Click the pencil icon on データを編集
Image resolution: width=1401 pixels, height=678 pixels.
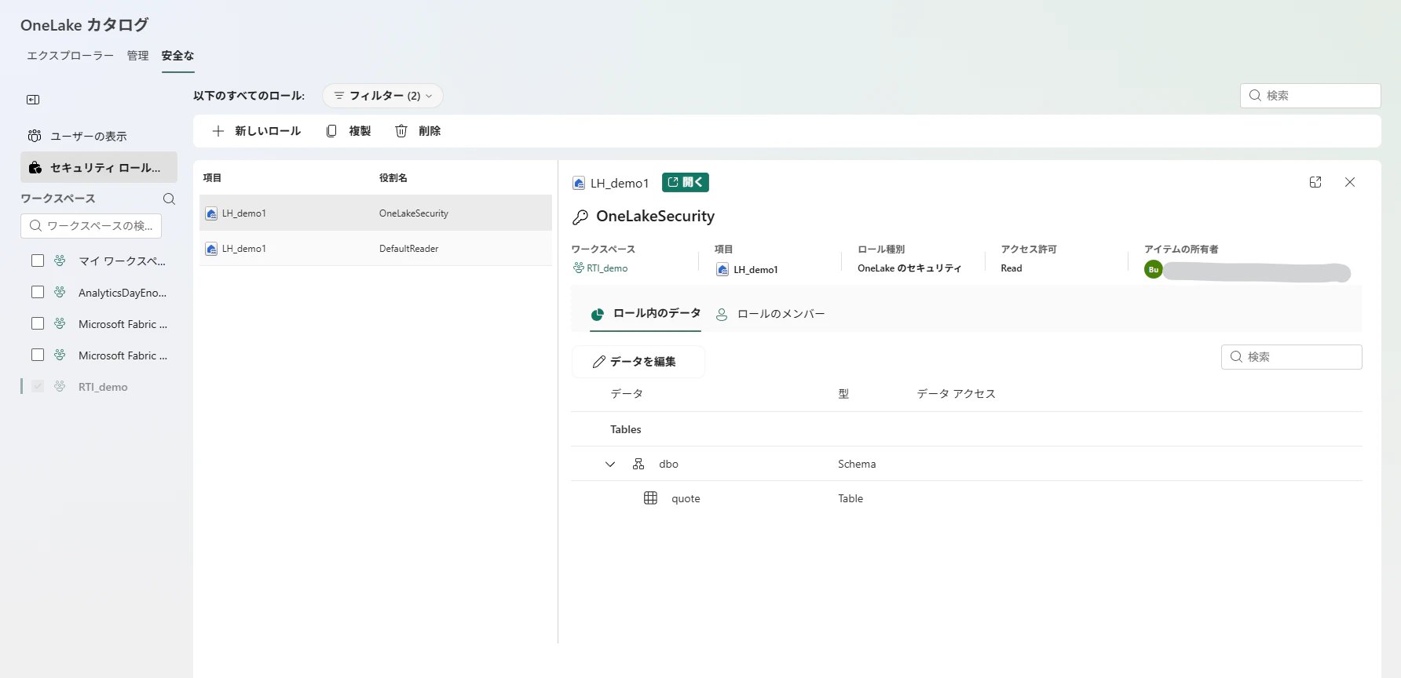click(599, 362)
